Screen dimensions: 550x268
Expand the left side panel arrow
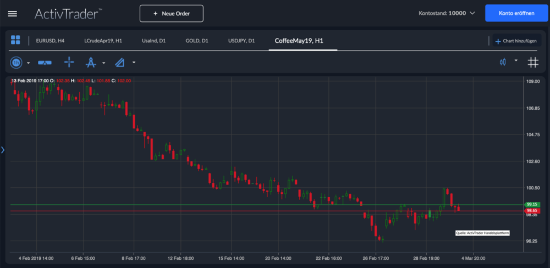coord(3,150)
